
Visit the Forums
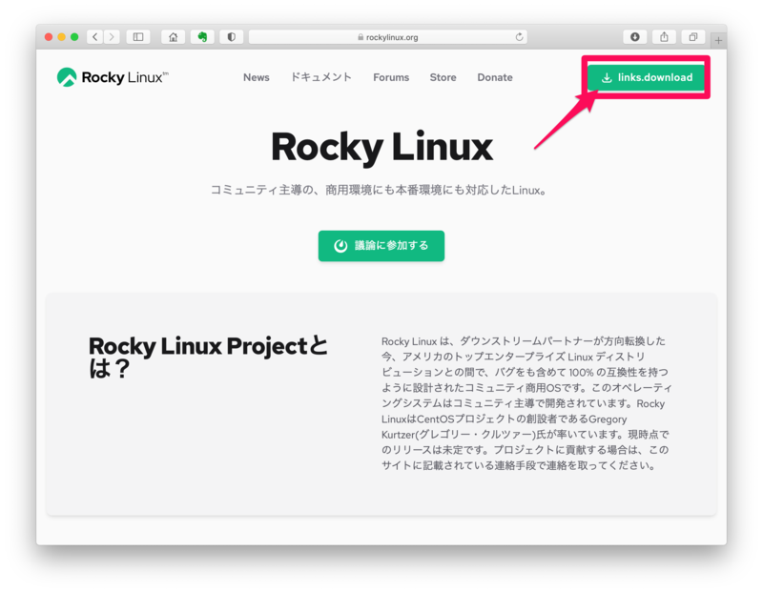tap(391, 77)
